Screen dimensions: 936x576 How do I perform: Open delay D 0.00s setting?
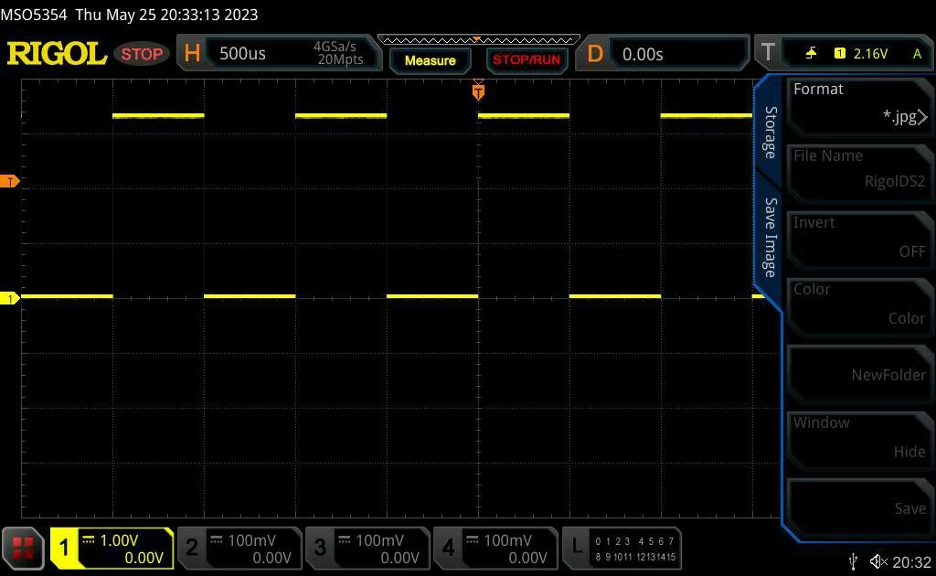pos(662,54)
